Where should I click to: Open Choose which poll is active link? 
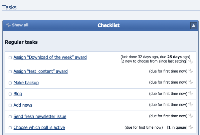click(39, 127)
